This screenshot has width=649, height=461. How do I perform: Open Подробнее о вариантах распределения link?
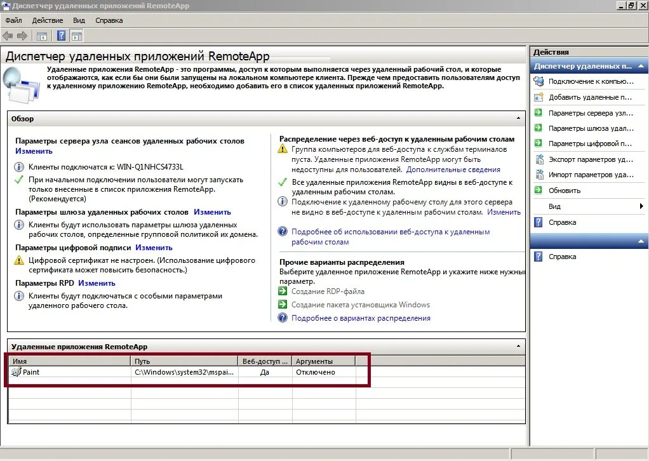pyautogui.click(x=361, y=318)
